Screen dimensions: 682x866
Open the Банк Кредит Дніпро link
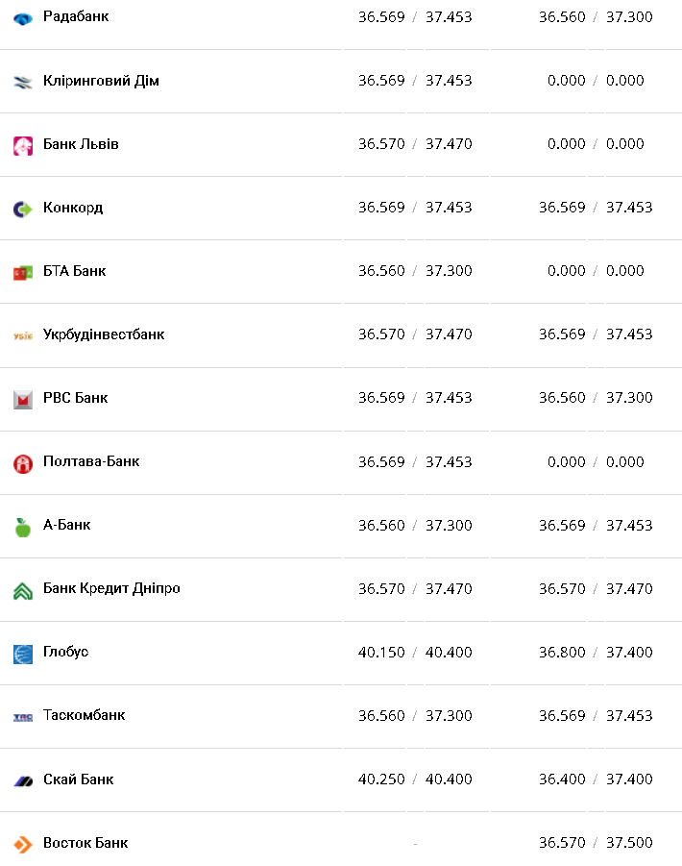click(111, 588)
